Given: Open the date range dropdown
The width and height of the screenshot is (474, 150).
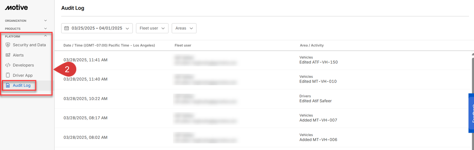Looking at the screenshot, I should [x=97, y=28].
